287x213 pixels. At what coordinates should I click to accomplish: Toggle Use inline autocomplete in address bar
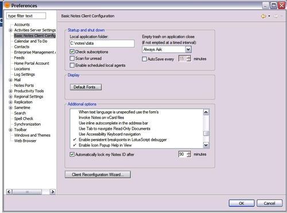[113, 123]
